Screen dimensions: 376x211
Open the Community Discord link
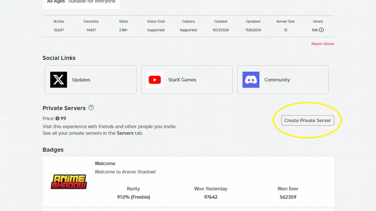(283, 80)
